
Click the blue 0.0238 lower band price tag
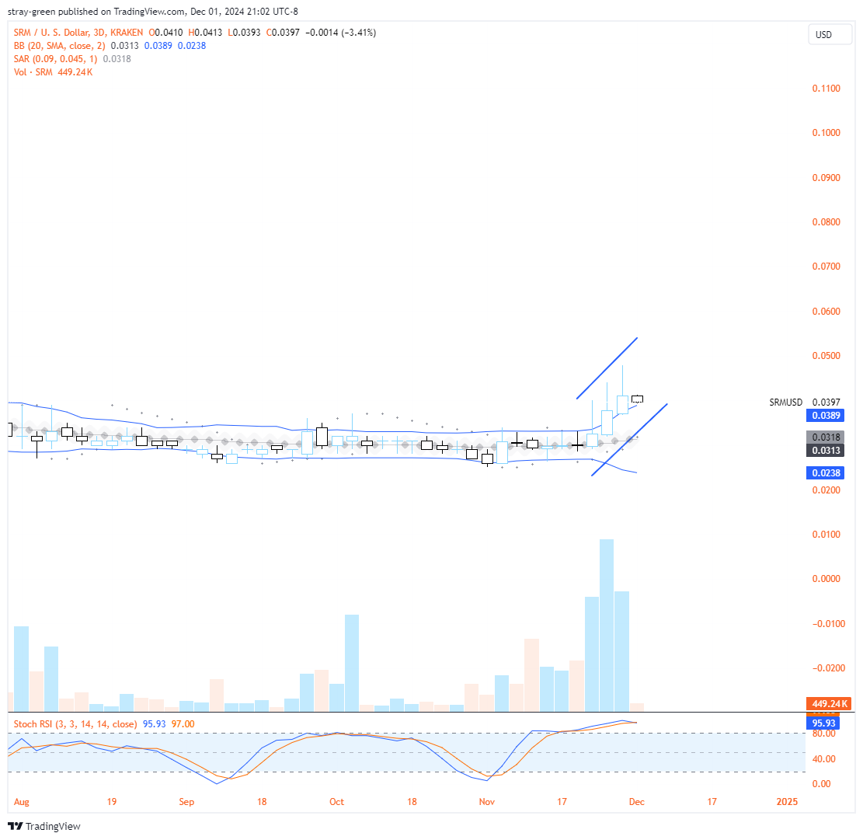pos(826,473)
